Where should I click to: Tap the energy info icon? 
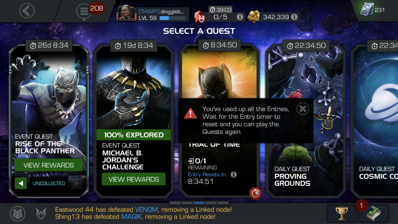[x=240, y=17]
